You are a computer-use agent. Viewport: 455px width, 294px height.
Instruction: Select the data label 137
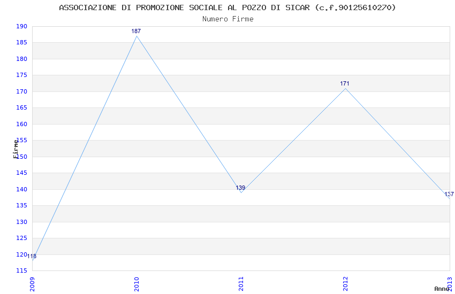tap(449, 194)
